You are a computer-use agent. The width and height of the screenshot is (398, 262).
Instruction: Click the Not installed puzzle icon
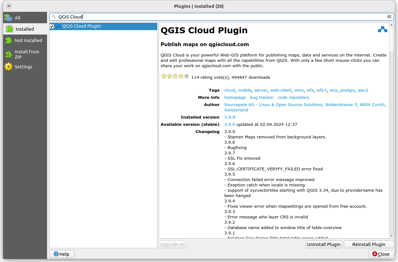(x=8, y=40)
